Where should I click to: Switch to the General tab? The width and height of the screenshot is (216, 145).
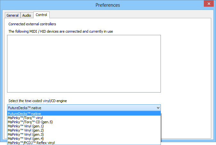click(x=12, y=15)
